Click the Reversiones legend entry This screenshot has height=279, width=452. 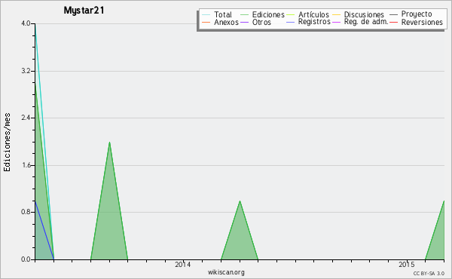[x=417, y=22]
